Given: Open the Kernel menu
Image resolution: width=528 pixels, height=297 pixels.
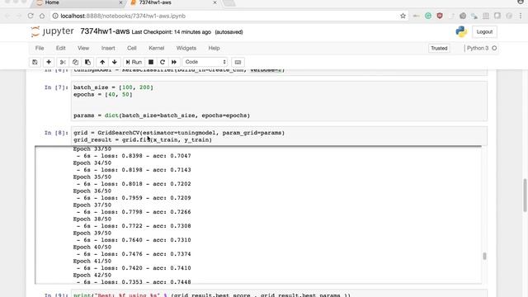Looking at the screenshot, I should (x=157, y=48).
